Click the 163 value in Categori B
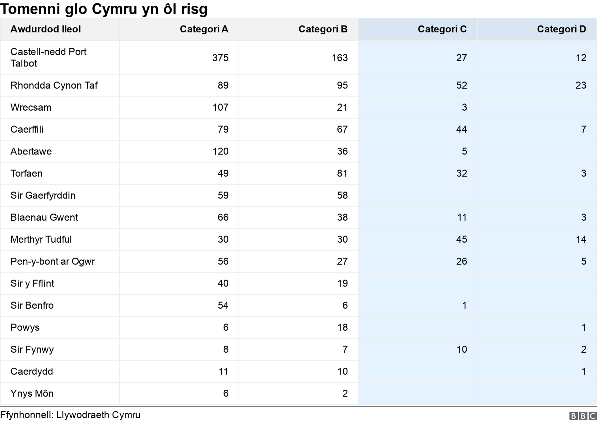The image size is (597, 423). pos(340,58)
